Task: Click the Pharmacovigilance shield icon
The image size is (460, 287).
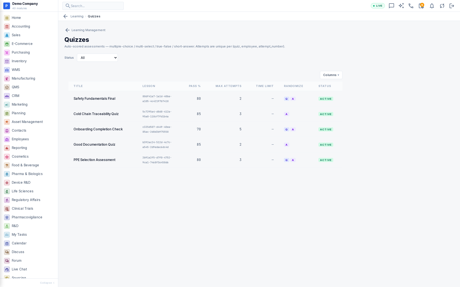Action: [x=7, y=217]
